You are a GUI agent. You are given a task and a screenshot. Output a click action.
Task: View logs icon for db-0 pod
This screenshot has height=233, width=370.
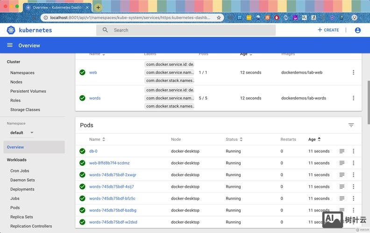point(342,151)
